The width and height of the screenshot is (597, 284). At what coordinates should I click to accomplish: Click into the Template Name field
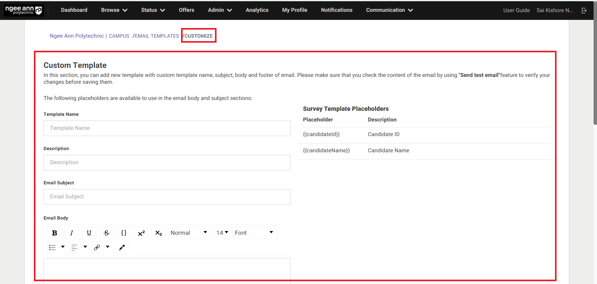167,128
